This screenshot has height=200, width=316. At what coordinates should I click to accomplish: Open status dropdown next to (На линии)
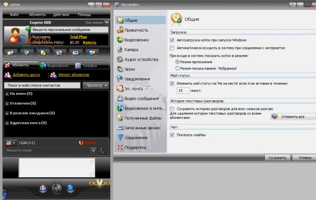click(x=107, y=23)
